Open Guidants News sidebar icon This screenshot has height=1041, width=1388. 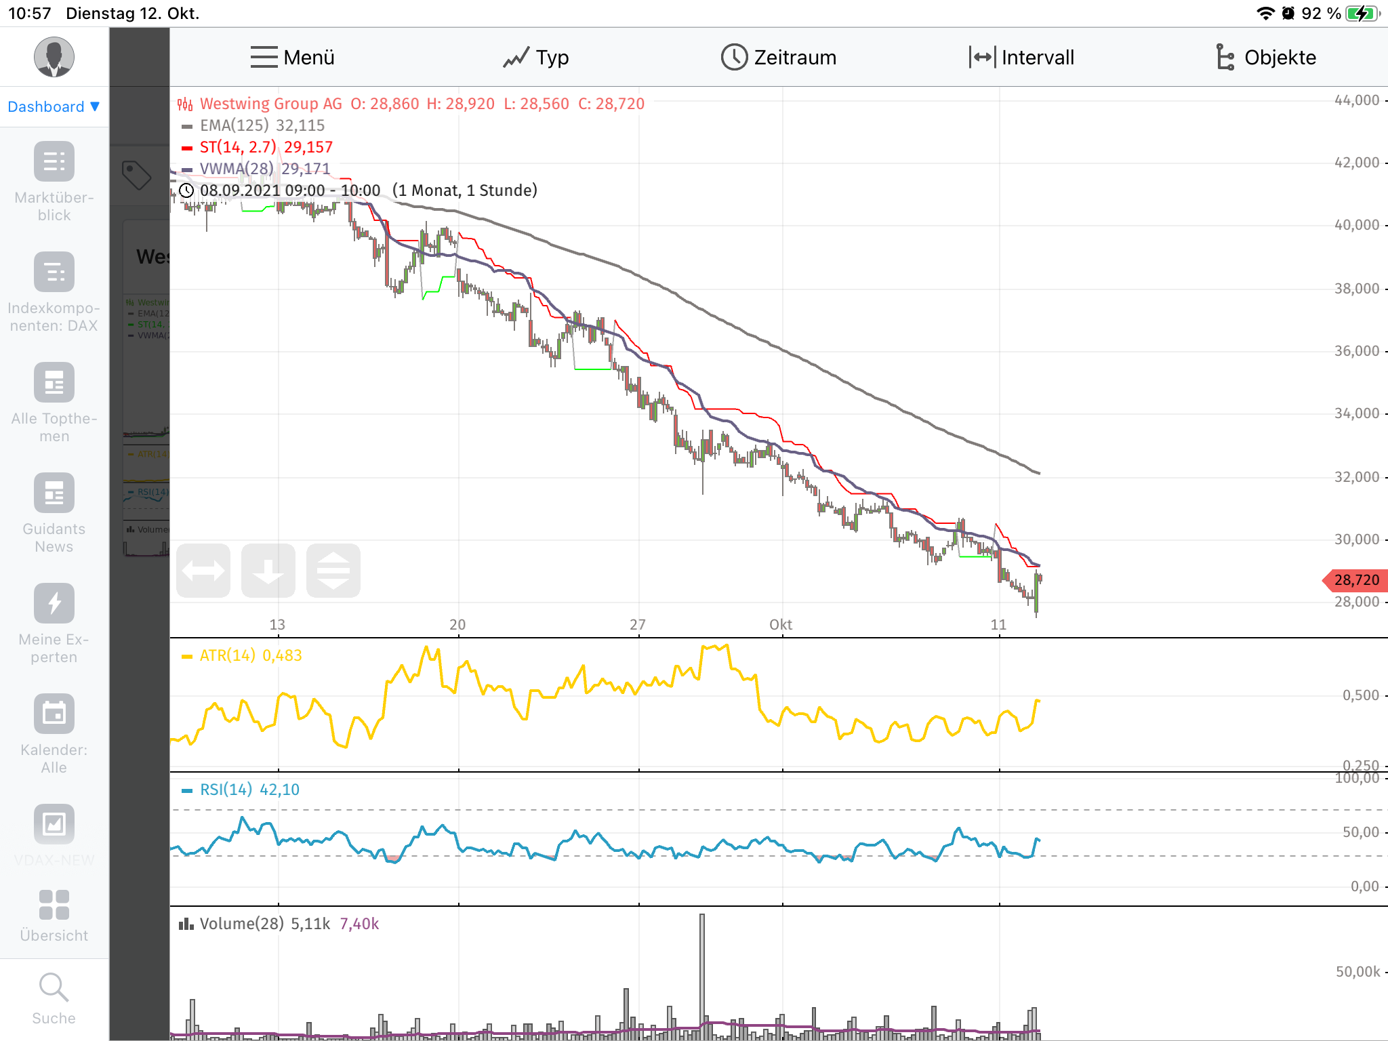point(54,493)
